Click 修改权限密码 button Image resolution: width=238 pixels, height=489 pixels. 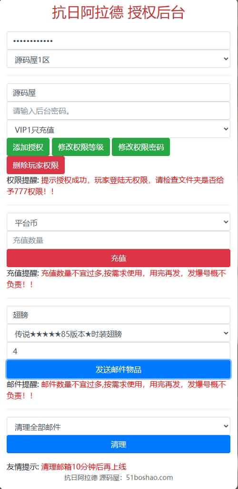click(141, 147)
